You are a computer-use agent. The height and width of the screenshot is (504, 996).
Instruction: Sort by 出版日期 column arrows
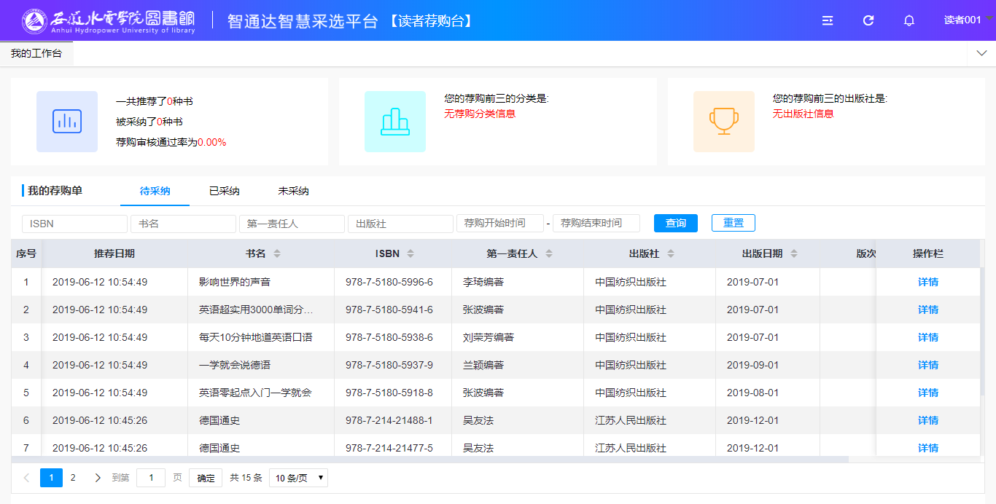coord(794,253)
